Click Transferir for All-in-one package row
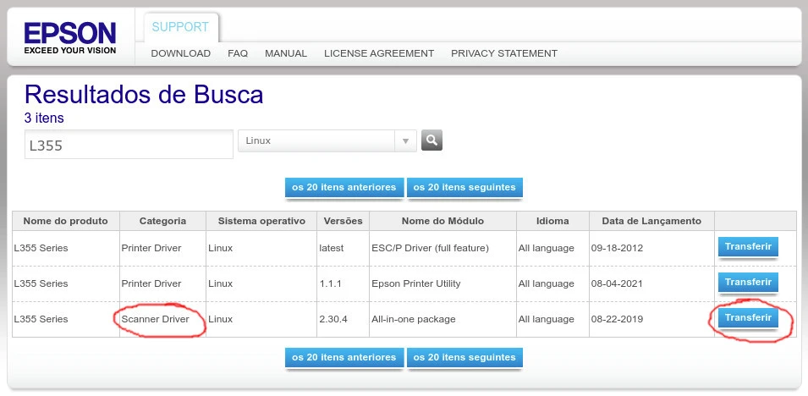 (748, 318)
